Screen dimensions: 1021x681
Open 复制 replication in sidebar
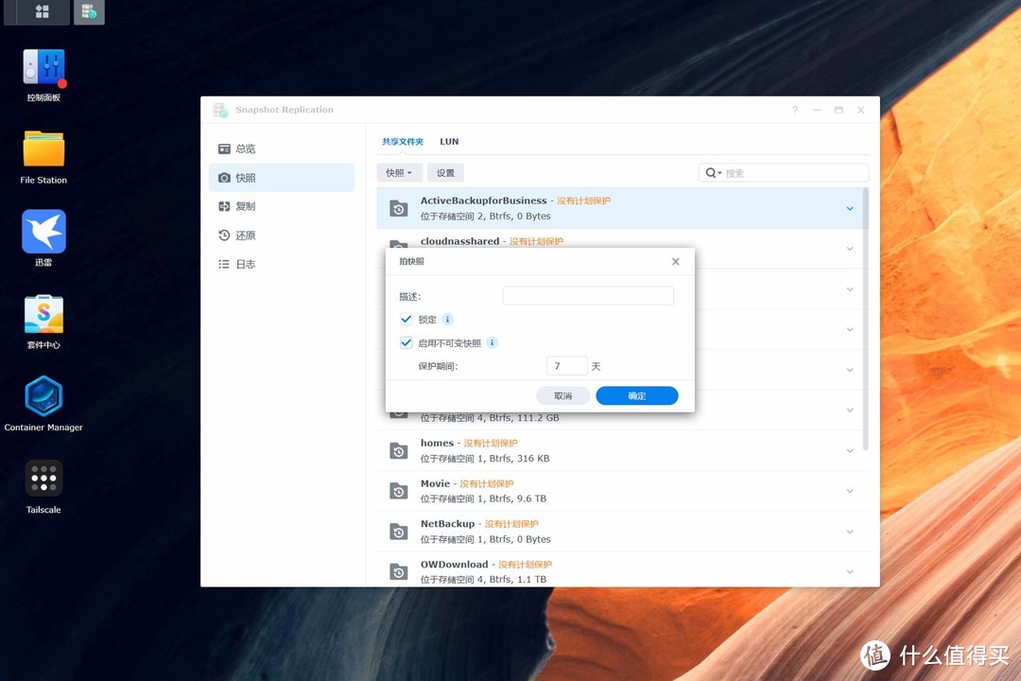coord(282,206)
